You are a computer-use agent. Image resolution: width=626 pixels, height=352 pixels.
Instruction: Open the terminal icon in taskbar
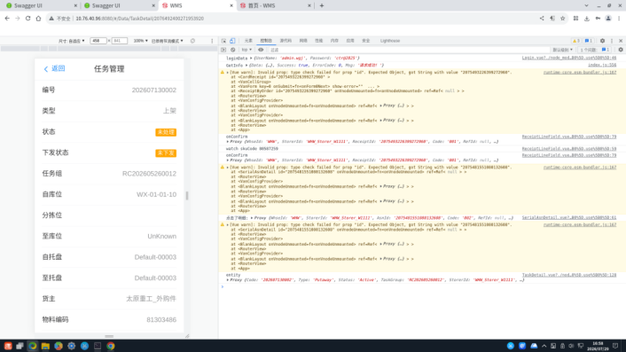coord(98,346)
